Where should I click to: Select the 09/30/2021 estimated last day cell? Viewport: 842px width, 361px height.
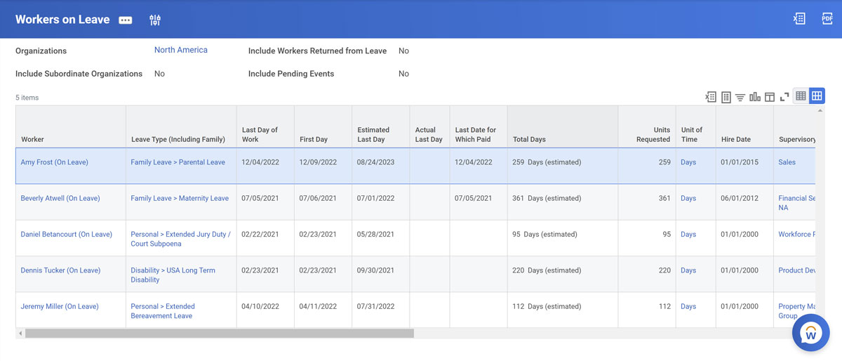(x=380, y=274)
